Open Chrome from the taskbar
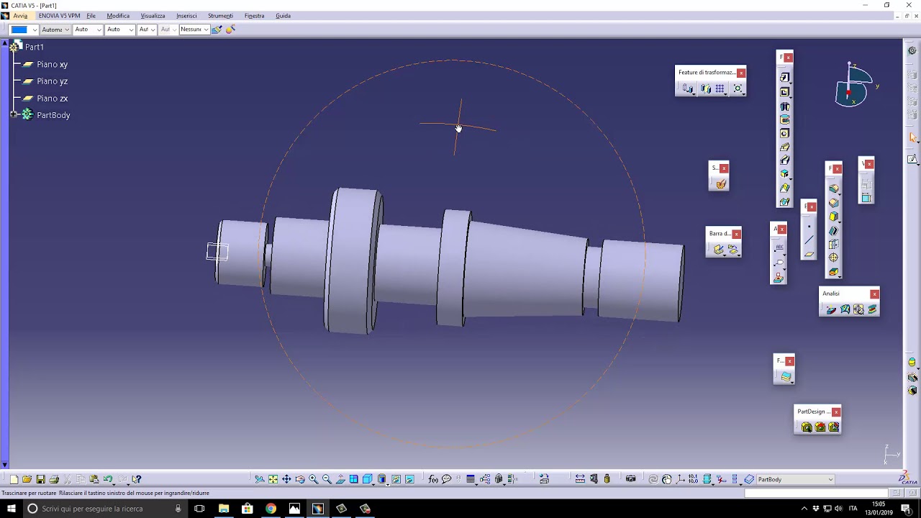This screenshot has width=921, height=518. pos(271,509)
